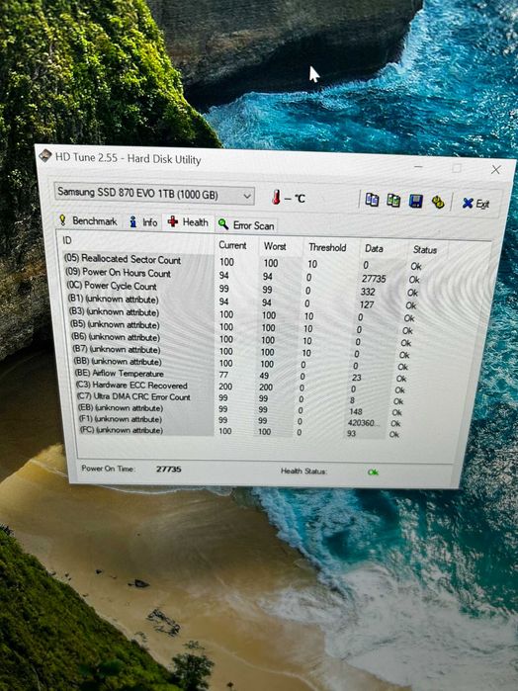The height and width of the screenshot is (691, 518).
Task: Click the thermometer temperature icon
Action: pyautogui.click(x=277, y=197)
